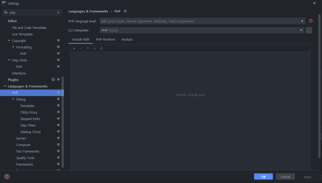Viewport: 322px width, 183px height.
Task: Click the project icon on Composer row
Action: (58, 145)
